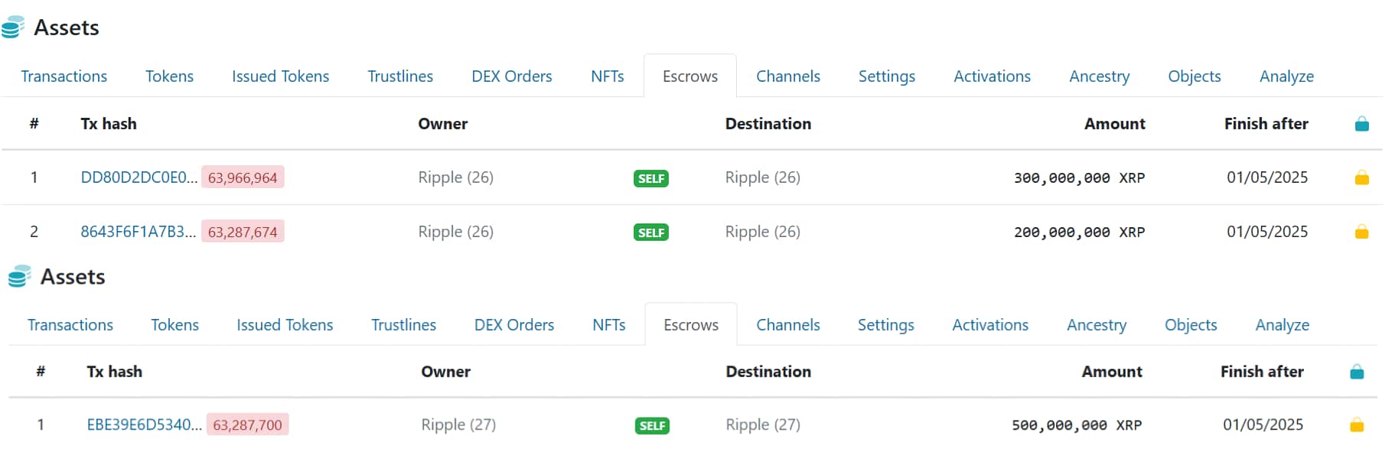Click Ripple (27) owner account link

click(458, 425)
